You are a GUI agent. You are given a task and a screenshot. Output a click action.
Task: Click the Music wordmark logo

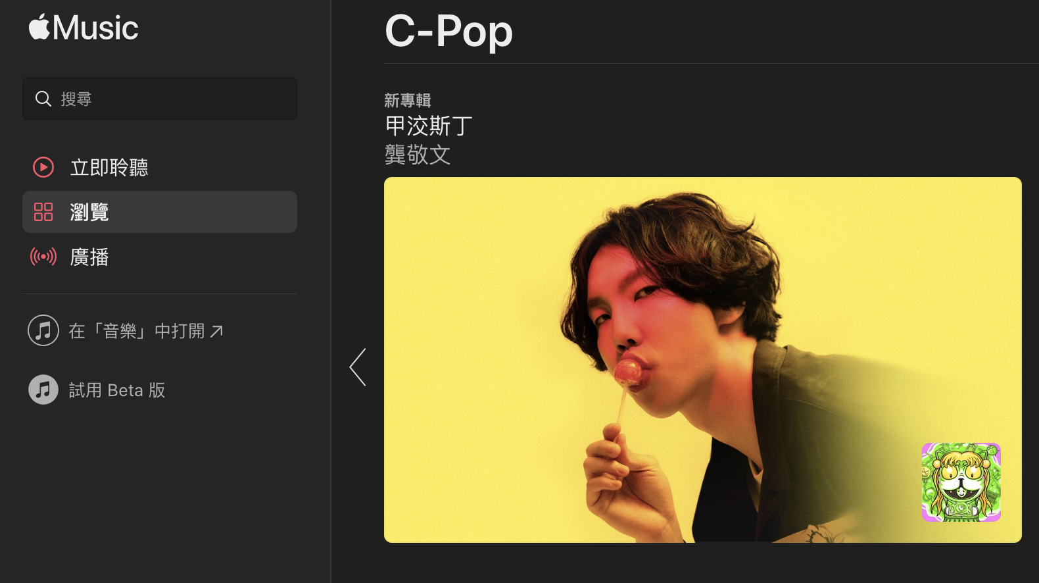pyautogui.click(x=95, y=28)
